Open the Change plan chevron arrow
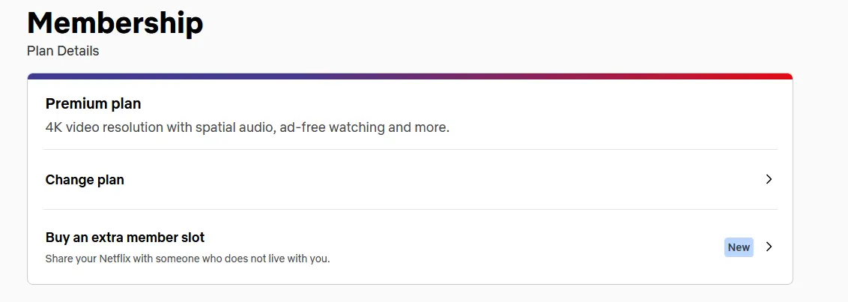Viewport: 848px width, 302px height. pos(769,179)
